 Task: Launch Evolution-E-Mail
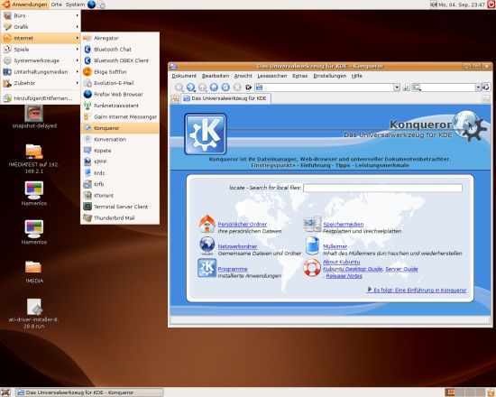[120, 83]
